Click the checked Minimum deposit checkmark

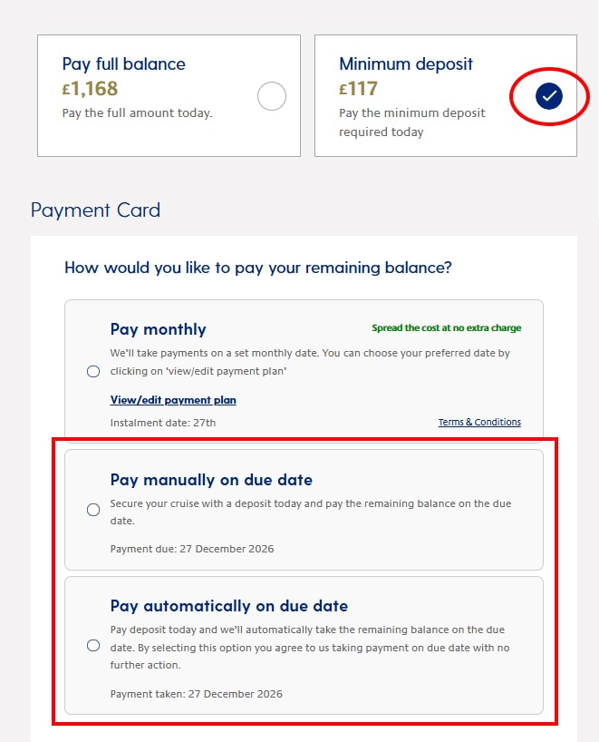pos(549,96)
